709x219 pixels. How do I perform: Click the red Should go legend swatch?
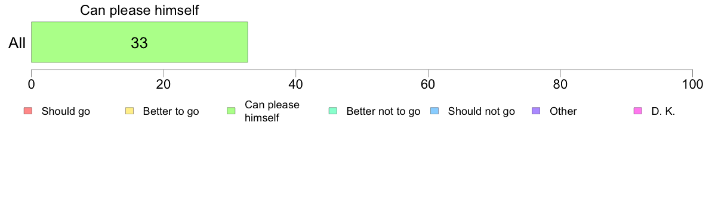pyautogui.click(x=27, y=111)
